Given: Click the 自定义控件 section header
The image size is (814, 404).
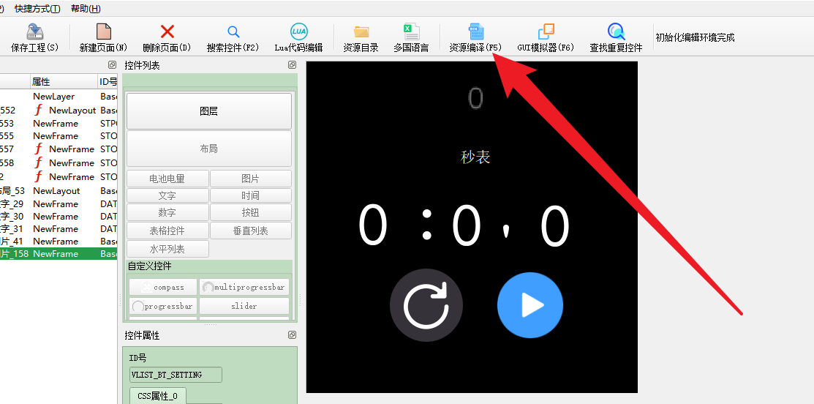Looking at the screenshot, I should tap(149, 266).
